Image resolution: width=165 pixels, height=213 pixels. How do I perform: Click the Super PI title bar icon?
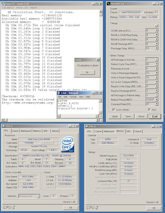[x=3, y=4]
